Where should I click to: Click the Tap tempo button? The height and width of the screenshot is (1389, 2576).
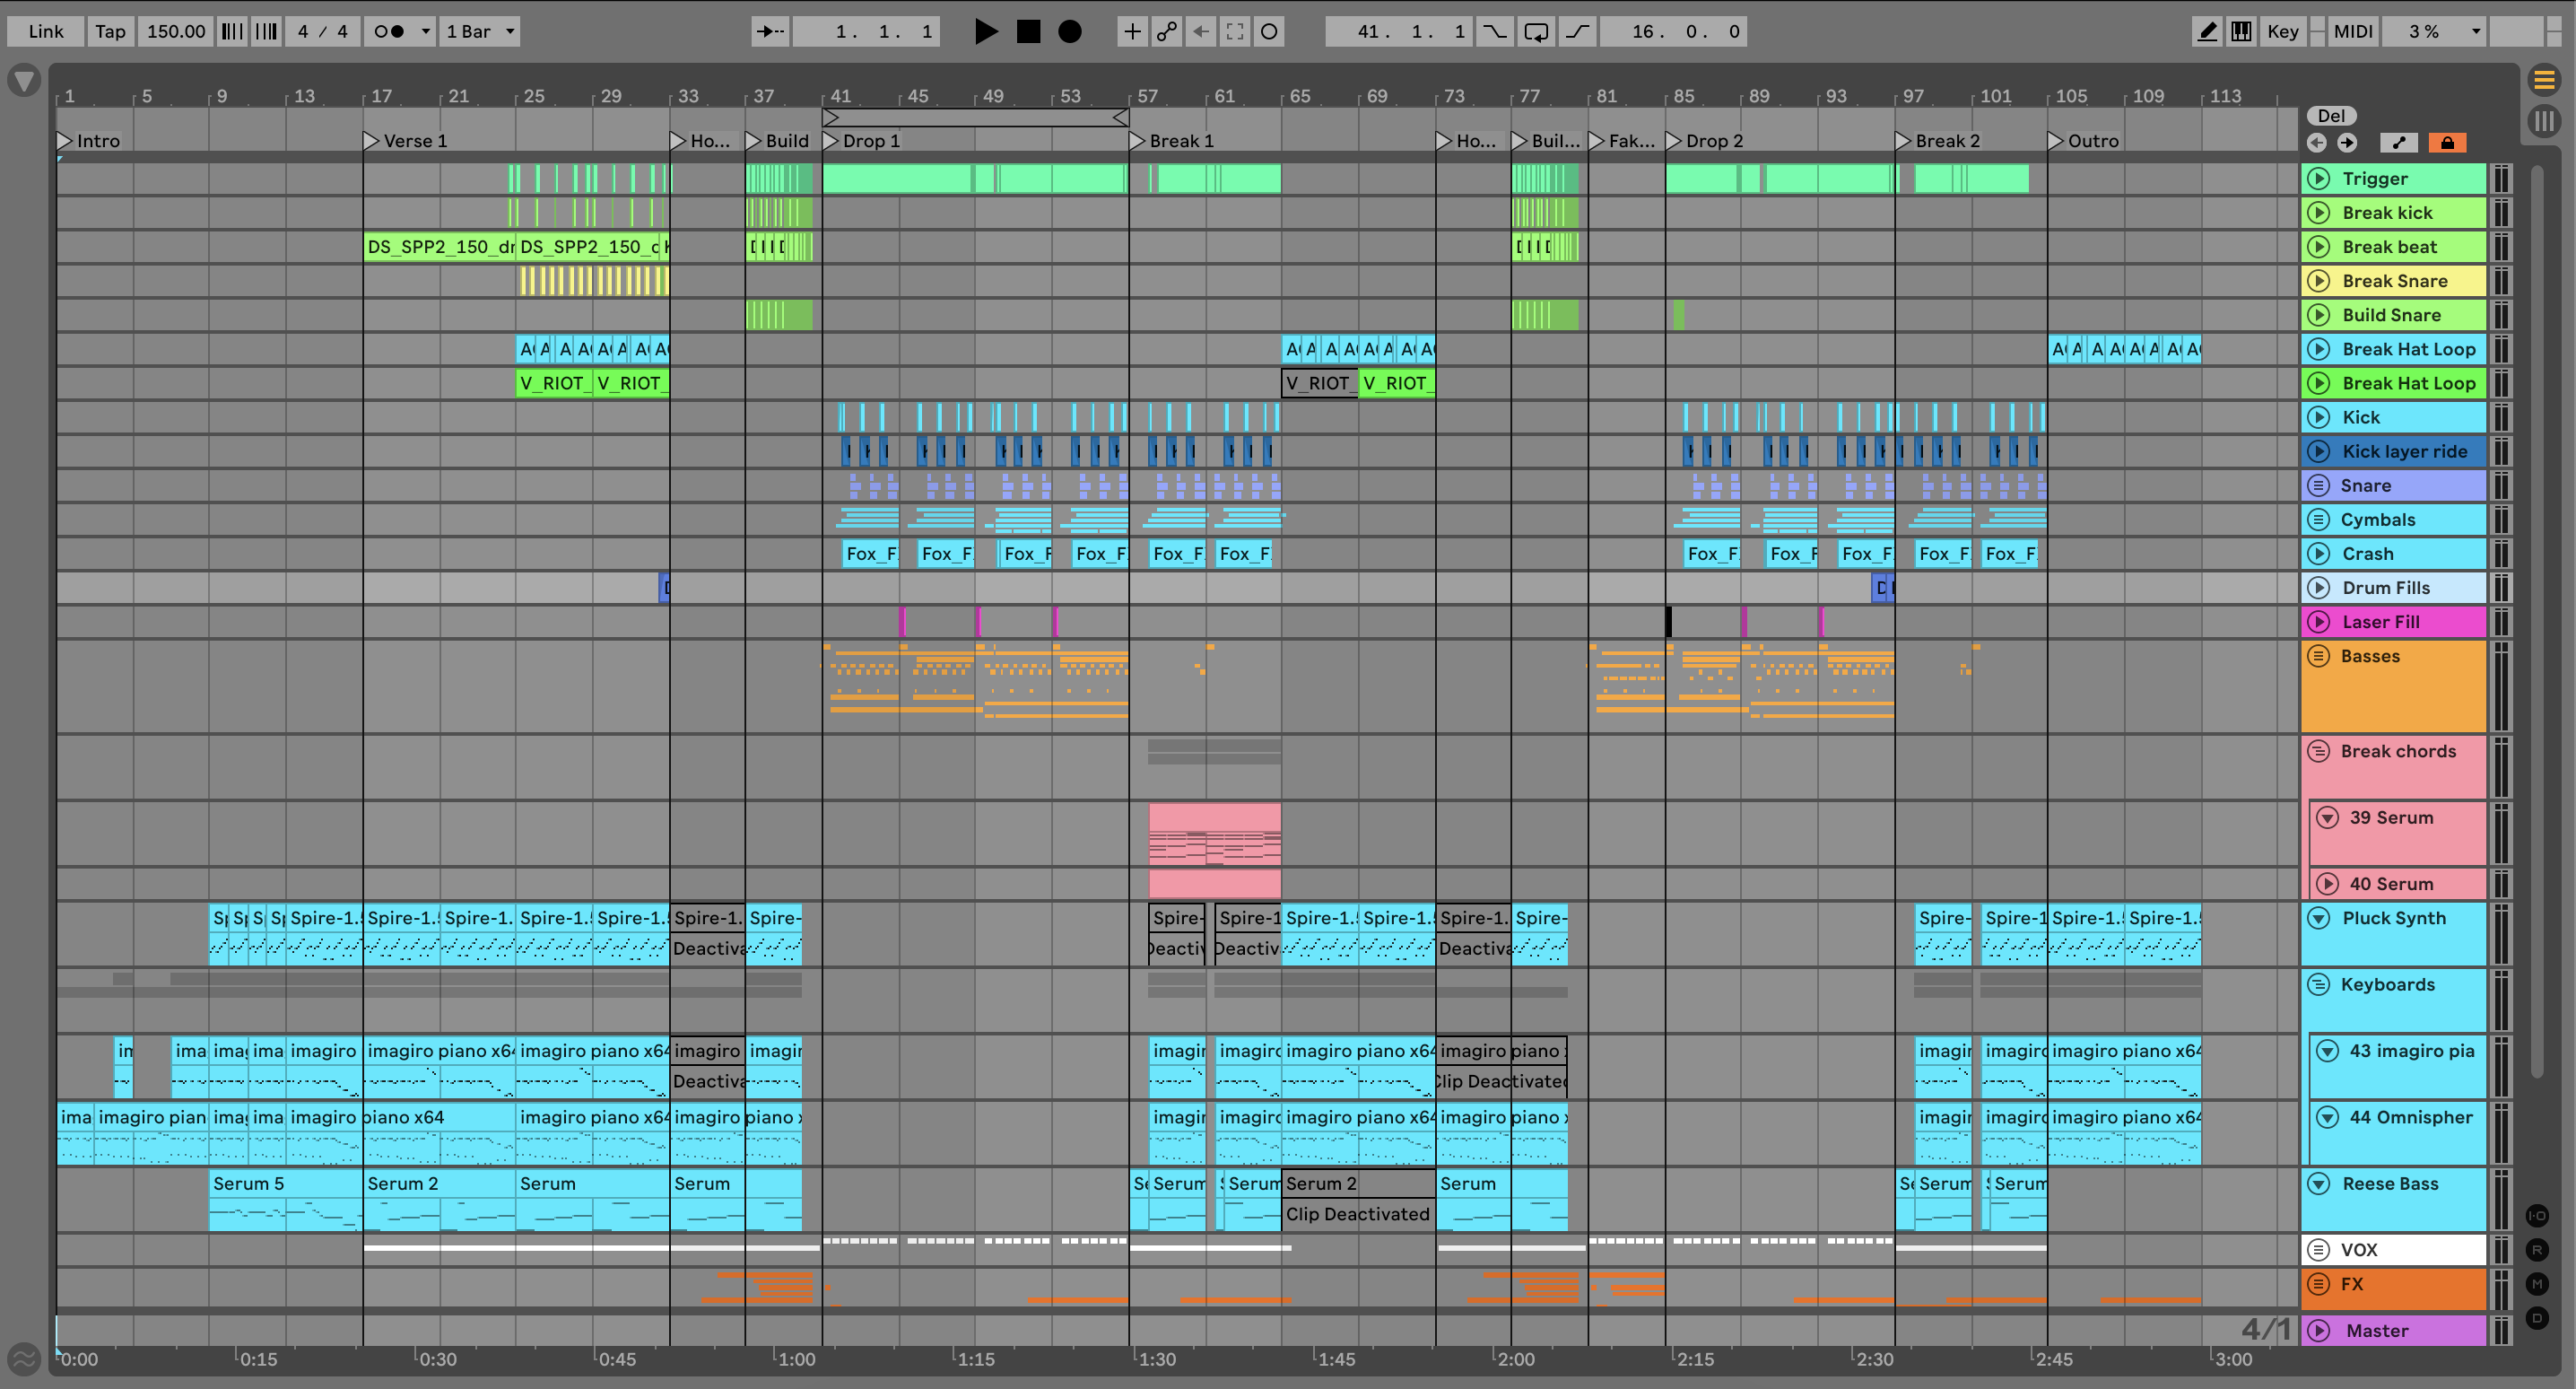(110, 31)
